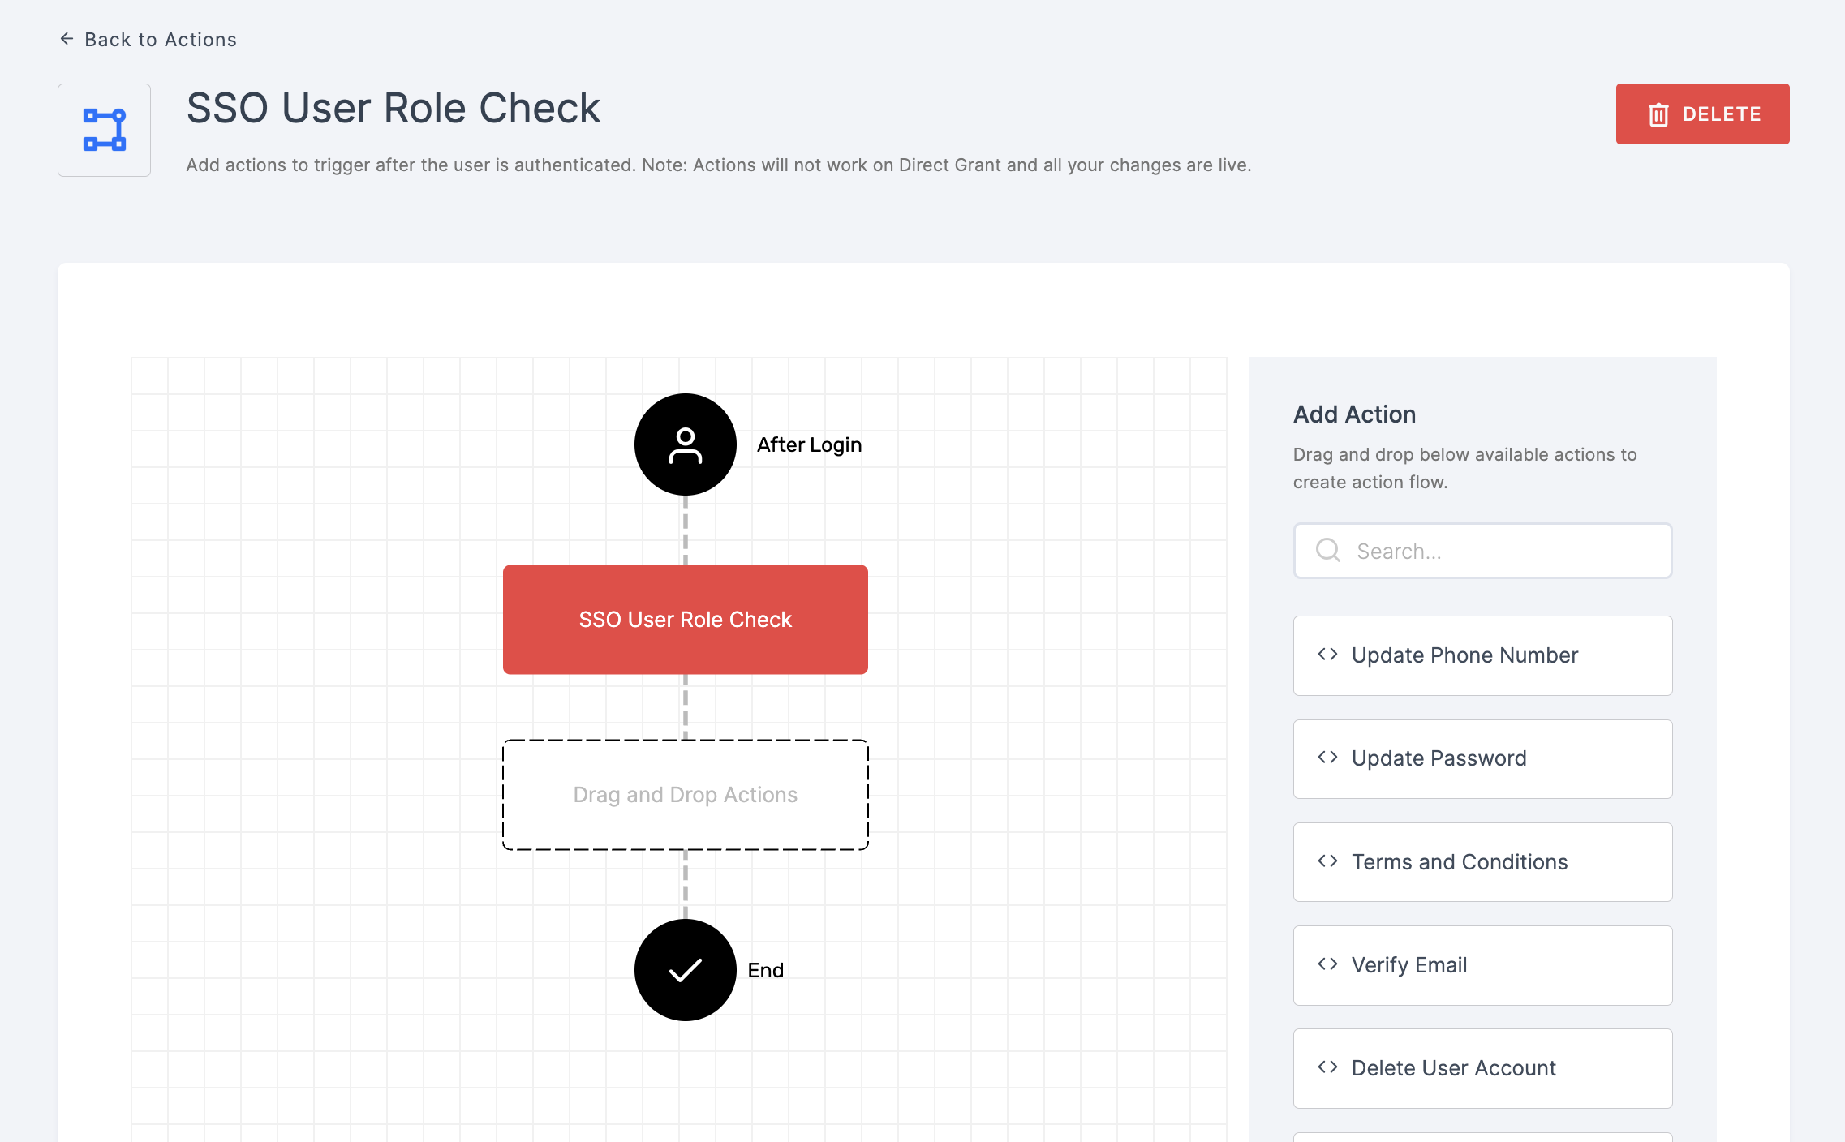Click the Update Password code icon
Viewport: 1845px width, 1142px height.
click(1327, 758)
